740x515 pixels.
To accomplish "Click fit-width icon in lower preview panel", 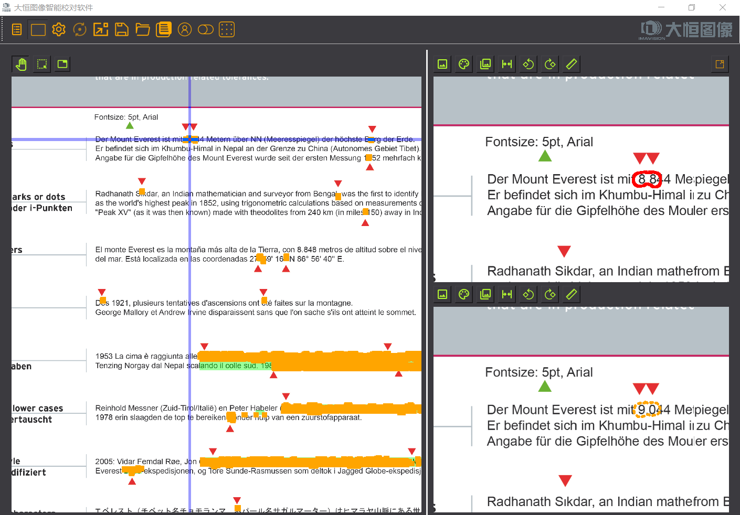I will click(507, 294).
